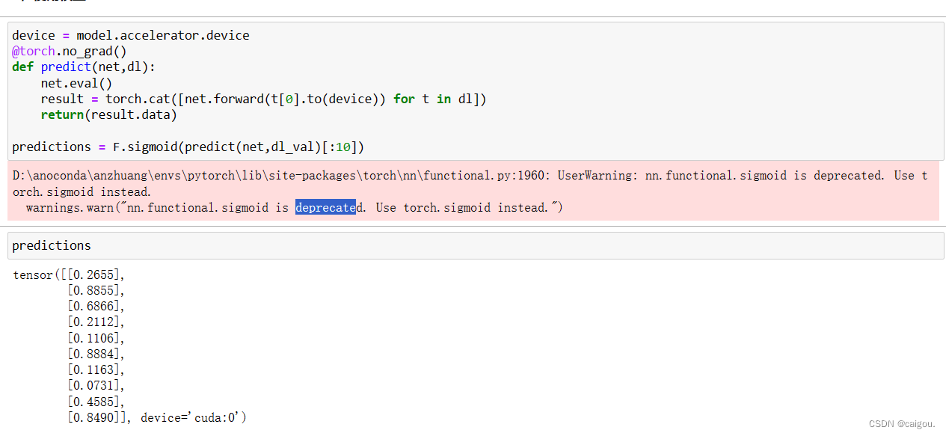Click the CSDN @caigou watermark link
Screen dimensions: 946x436
[901, 423]
